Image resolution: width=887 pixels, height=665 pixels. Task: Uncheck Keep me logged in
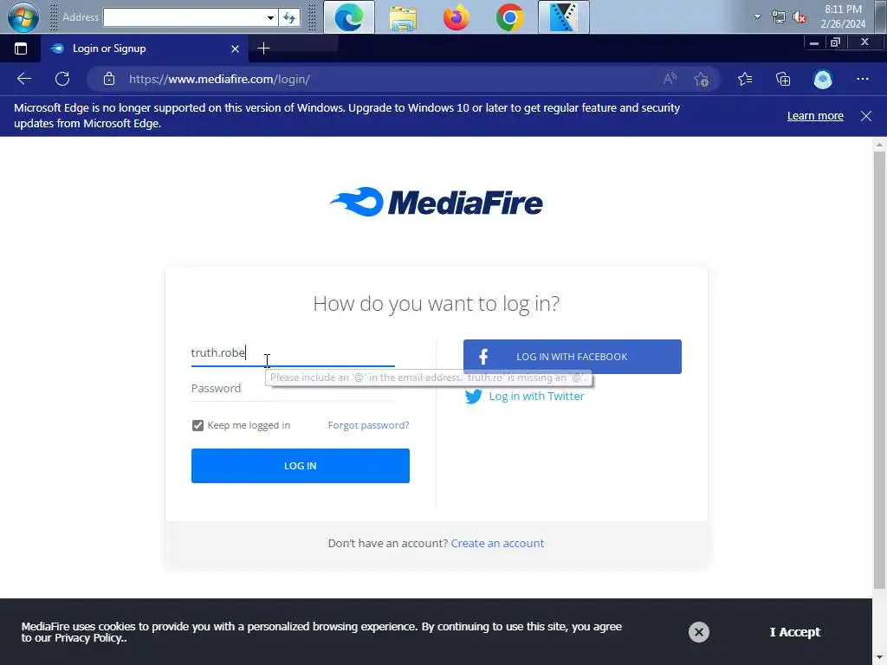[197, 425]
